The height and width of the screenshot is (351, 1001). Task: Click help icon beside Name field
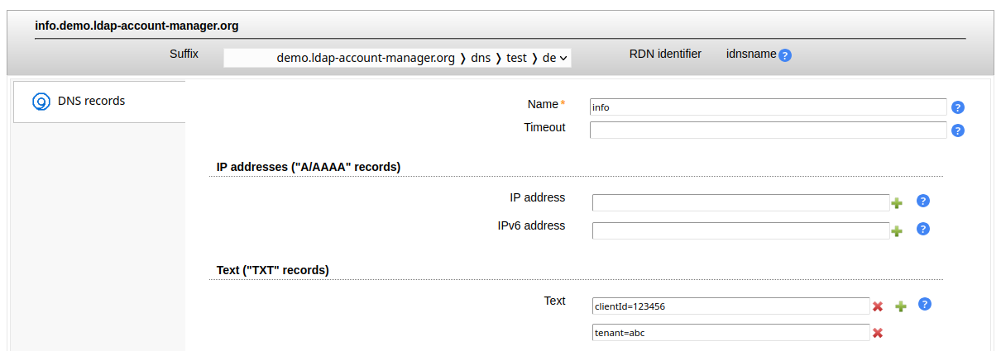958,107
